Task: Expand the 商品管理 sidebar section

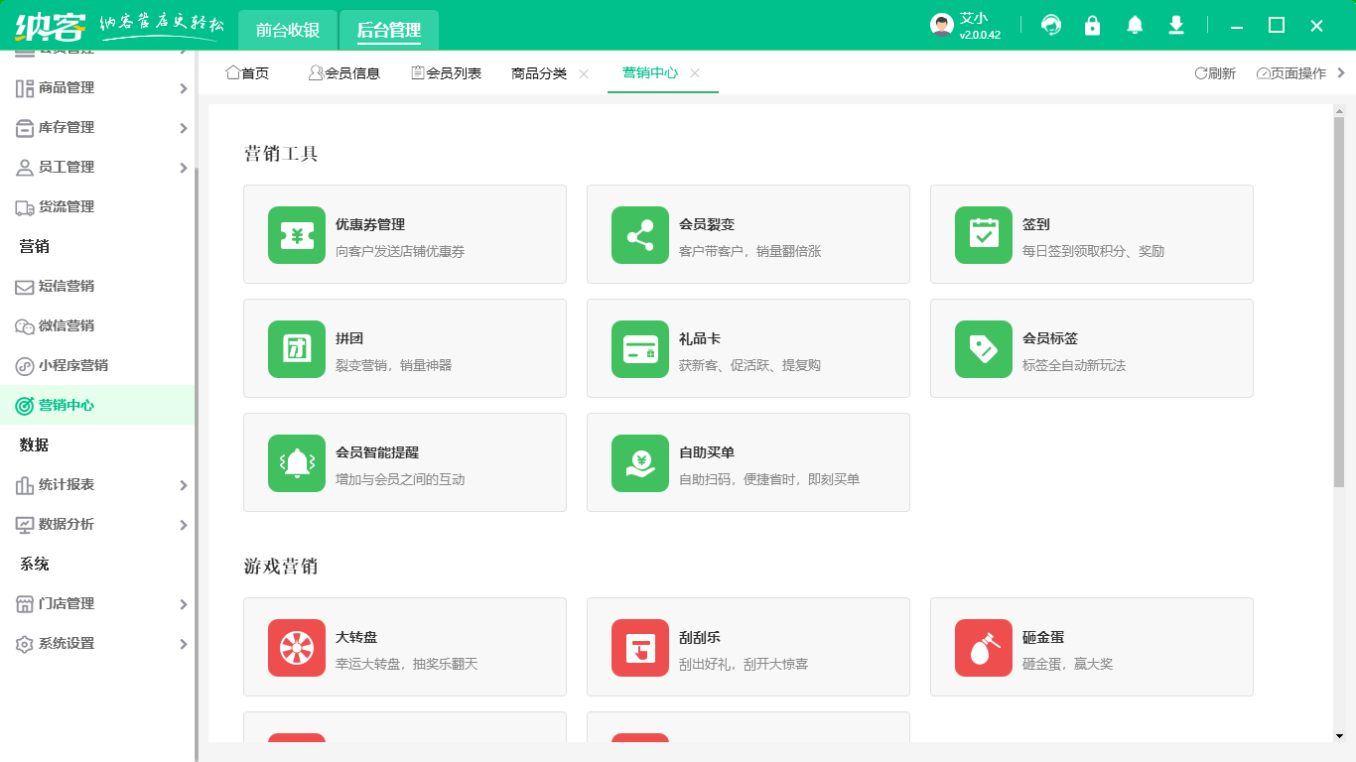Action: click(x=99, y=87)
